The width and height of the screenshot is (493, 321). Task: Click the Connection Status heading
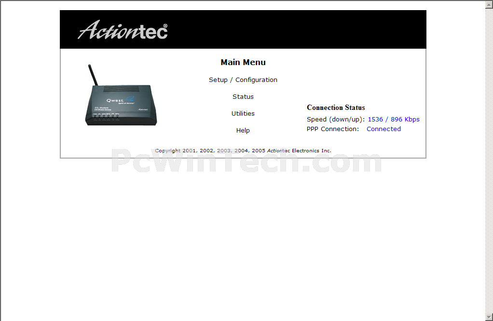point(336,108)
